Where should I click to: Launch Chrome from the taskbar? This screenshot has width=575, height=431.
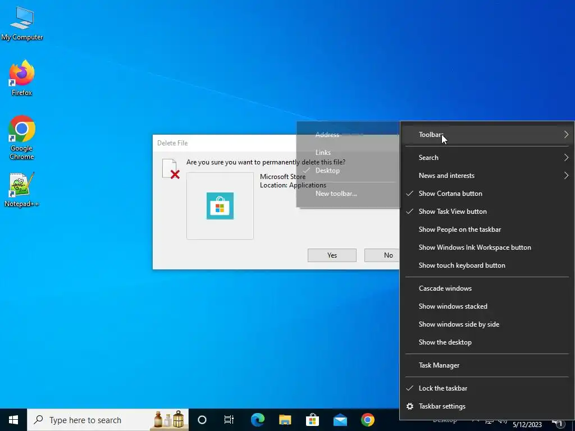[367, 420]
